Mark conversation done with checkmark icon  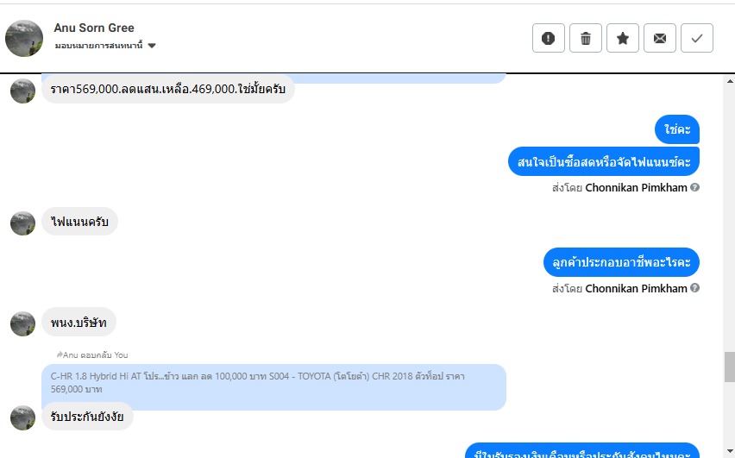pyautogui.click(x=697, y=38)
